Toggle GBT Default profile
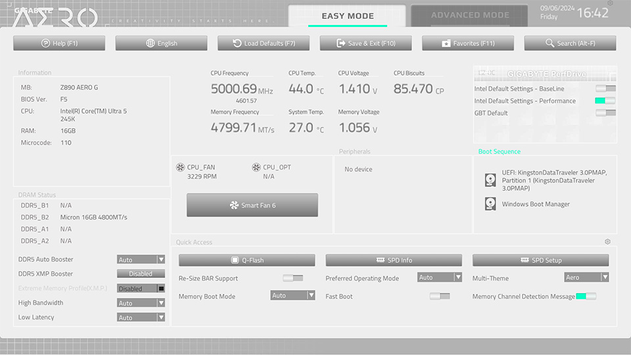Viewport: 631px width, 355px height. click(x=605, y=112)
